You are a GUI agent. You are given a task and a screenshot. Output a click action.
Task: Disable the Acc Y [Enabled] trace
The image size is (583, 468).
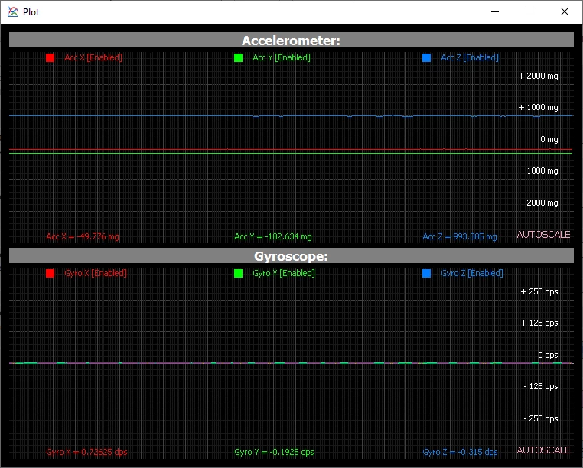click(x=282, y=57)
